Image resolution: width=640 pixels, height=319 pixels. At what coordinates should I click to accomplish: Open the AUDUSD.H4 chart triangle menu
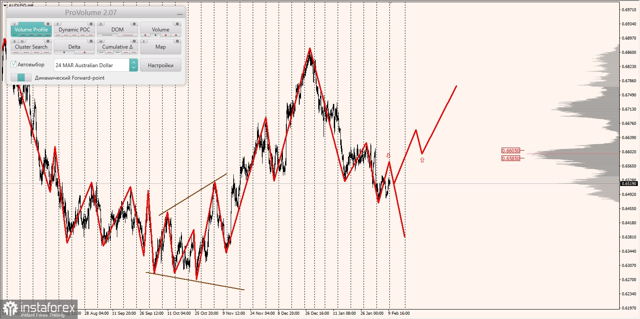point(5,5)
